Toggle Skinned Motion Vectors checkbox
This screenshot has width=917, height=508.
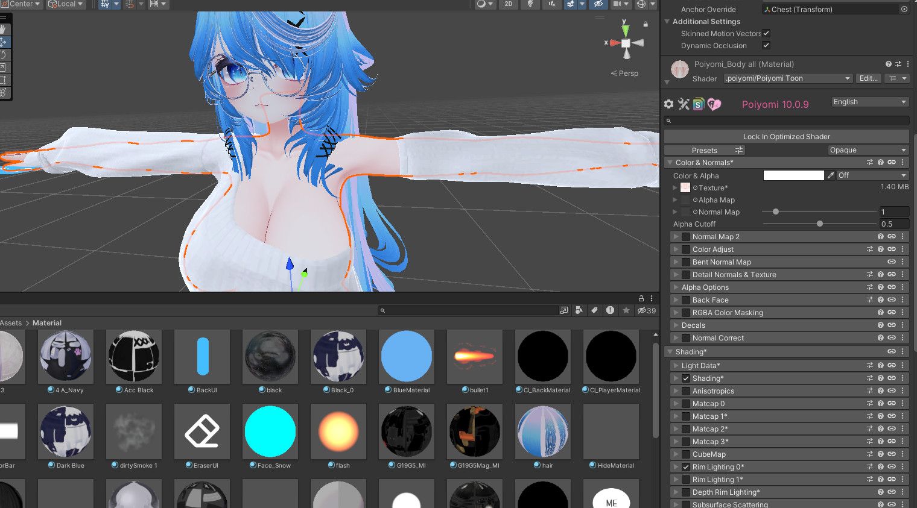[x=766, y=34]
